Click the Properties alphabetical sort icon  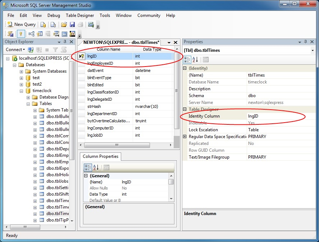click(x=195, y=59)
